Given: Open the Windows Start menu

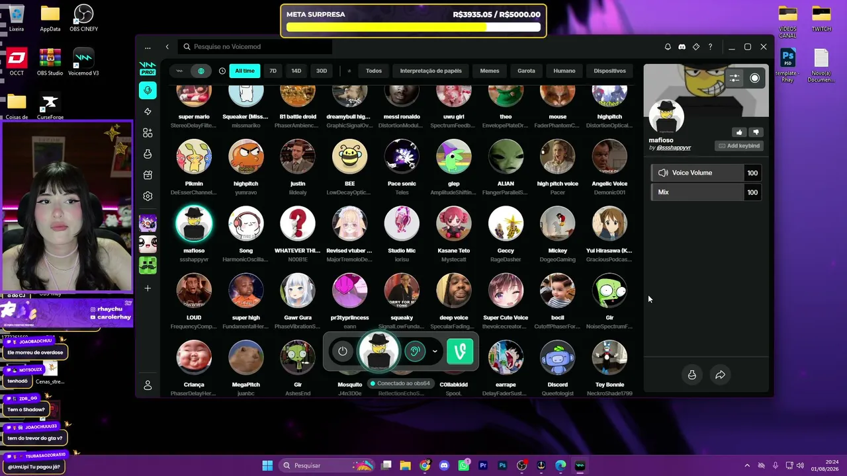Looking at the screenshot, I should pyautogui.click(x=267, y=465).
